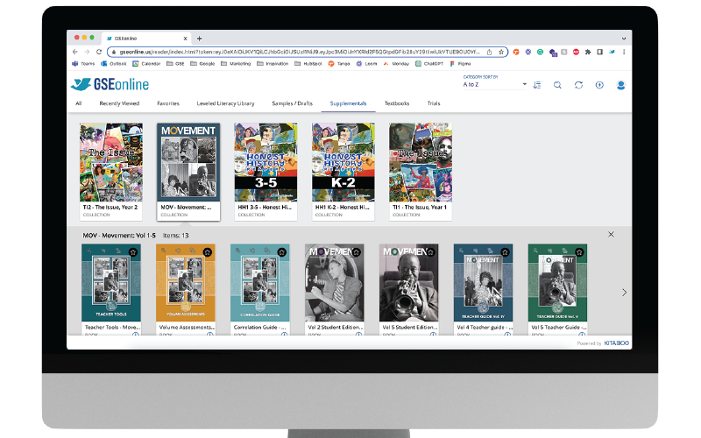The image size is (701, 438).
Task: Open the Category Sort By A to Z dropdown
Action: tap(495, 84)
